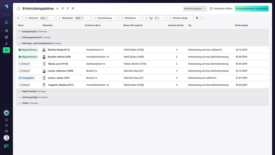
Task: Click 'Vorbereitung auf Jobfamilie' type cell
Action: 202,78
